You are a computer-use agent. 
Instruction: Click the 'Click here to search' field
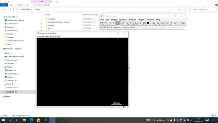tap(175, 27)
